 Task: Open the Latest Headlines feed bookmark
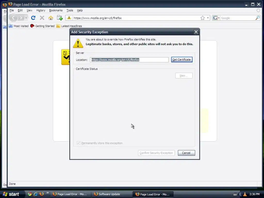click(69, 26)
